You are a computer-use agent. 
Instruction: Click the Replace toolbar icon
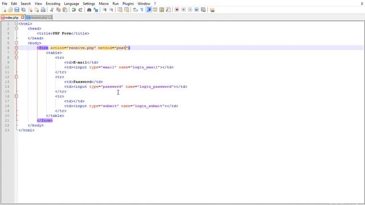[95, 10]
